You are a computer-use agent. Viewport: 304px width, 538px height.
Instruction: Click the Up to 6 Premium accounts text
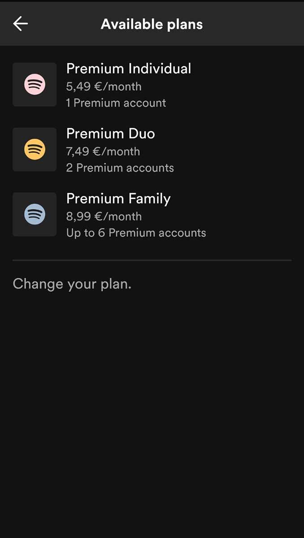(x=136, y=233)
